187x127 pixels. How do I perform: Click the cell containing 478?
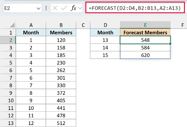click(x=61, y=116)
